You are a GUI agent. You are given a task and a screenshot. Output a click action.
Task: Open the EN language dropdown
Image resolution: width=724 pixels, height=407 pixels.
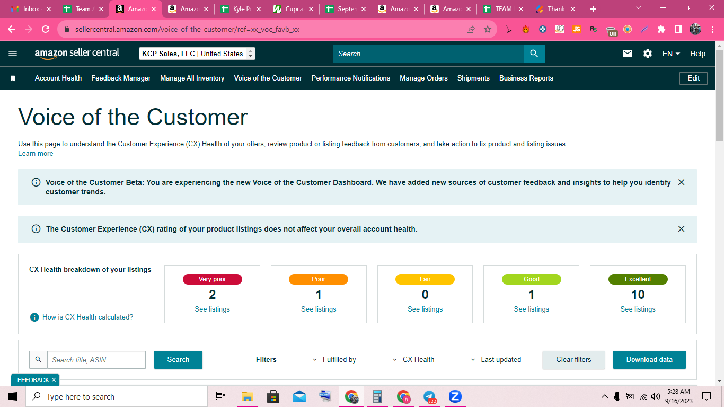click(671, 54)
